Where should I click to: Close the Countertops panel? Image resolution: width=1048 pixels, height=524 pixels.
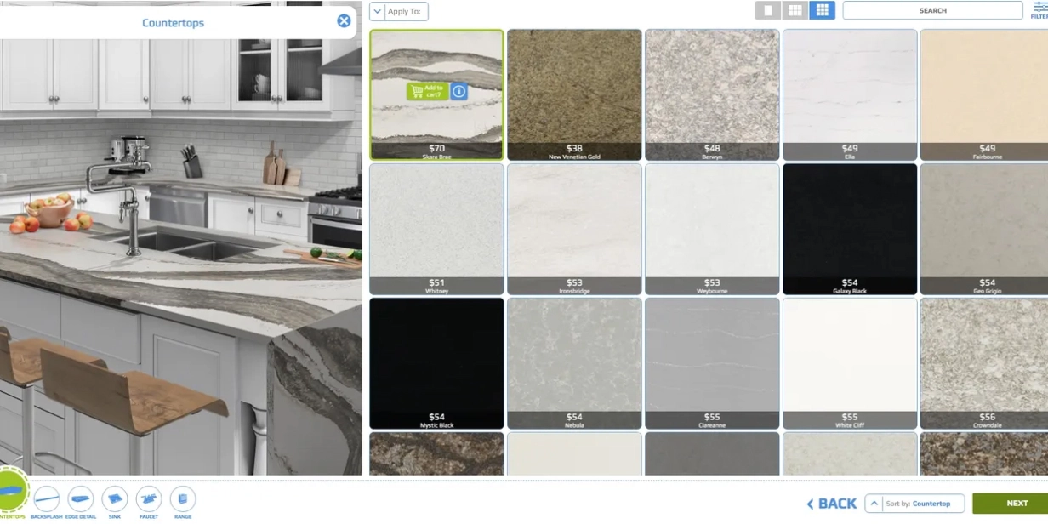click(x=344, y=21)
